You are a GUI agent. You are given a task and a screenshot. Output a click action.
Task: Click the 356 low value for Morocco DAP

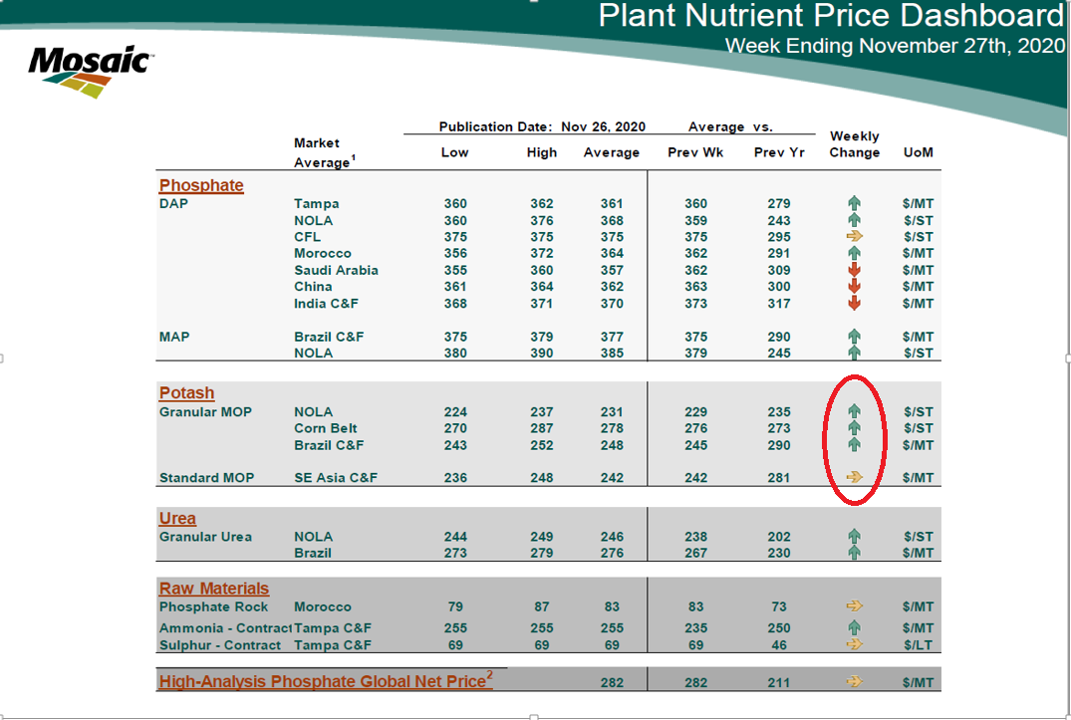click(x=455, y=253)
